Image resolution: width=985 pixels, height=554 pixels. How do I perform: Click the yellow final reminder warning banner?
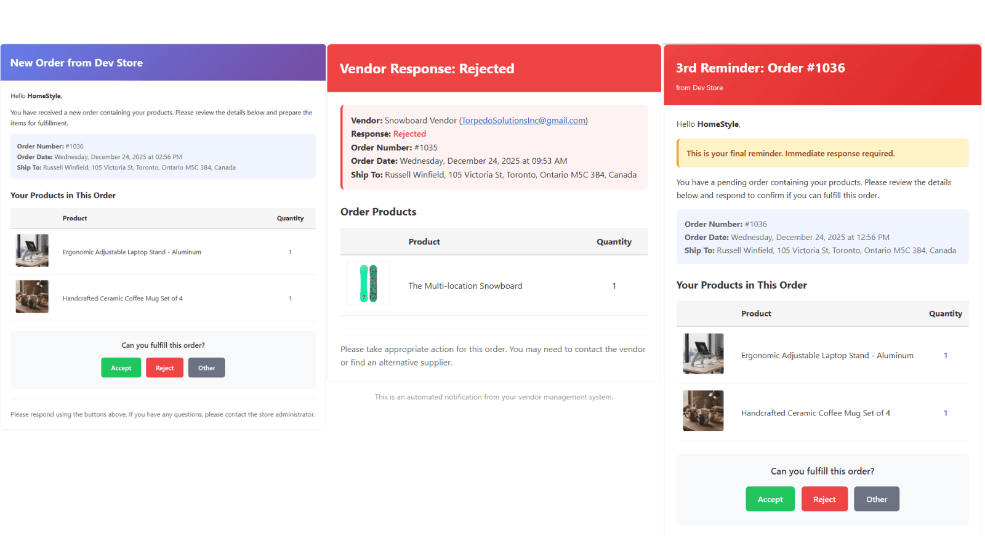tap(822, 153)
